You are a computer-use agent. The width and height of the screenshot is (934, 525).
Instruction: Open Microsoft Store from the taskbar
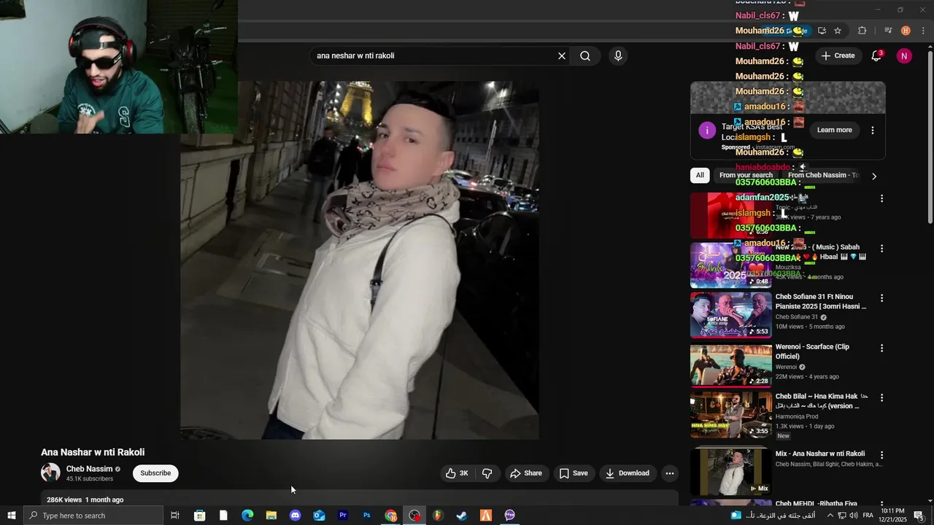(x=199, y=516)
